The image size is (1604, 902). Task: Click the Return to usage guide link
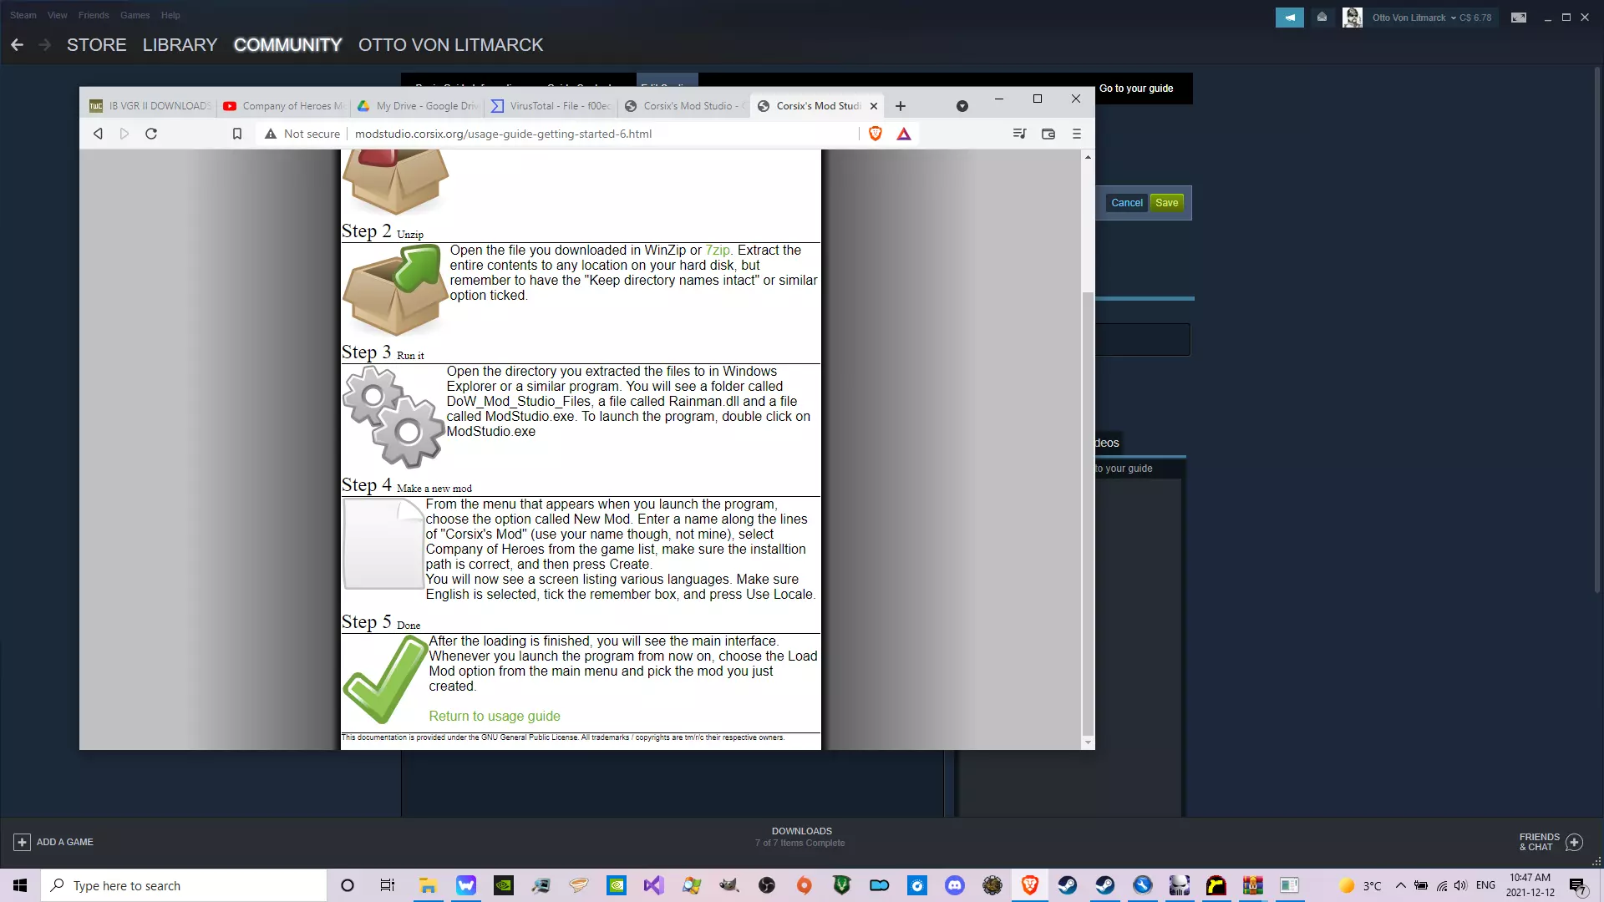495,717
